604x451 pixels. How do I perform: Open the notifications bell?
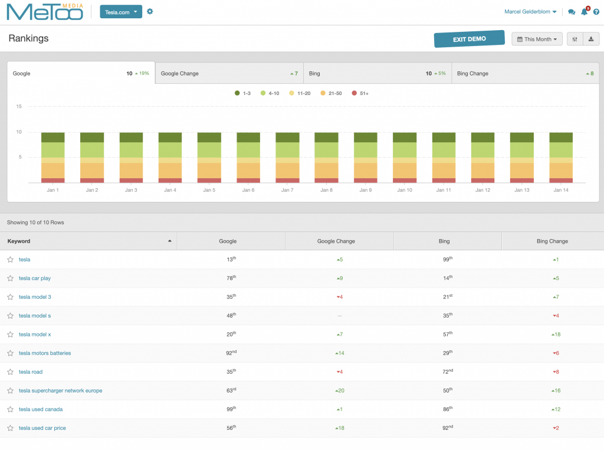click(585, 12)
